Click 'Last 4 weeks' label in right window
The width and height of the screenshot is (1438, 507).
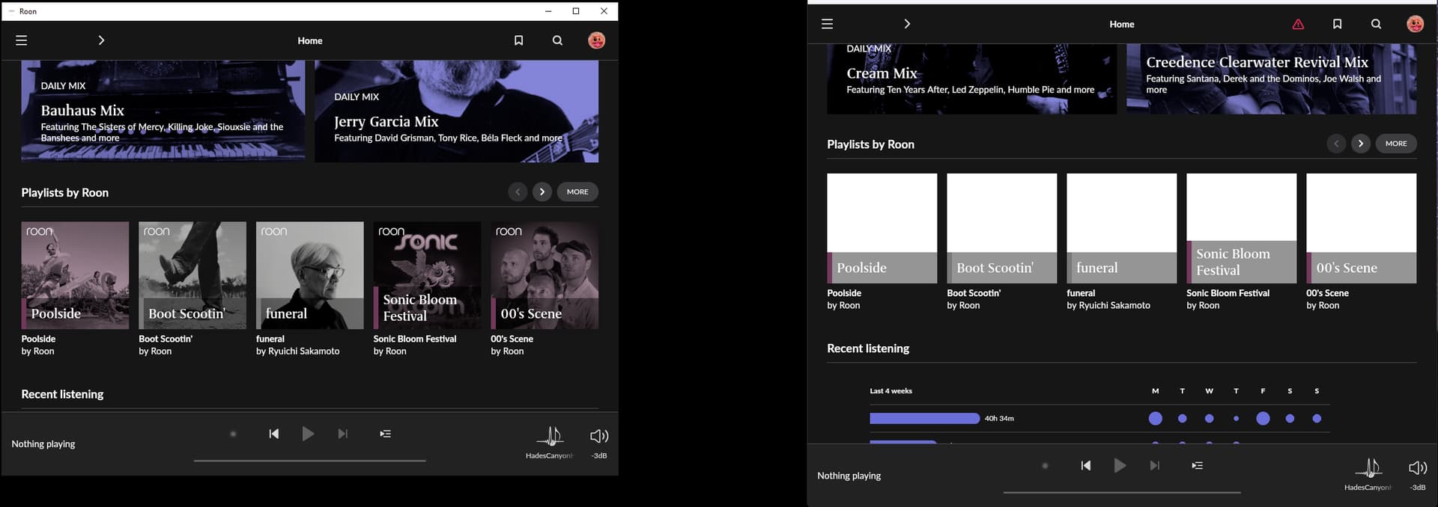point(891,391)
